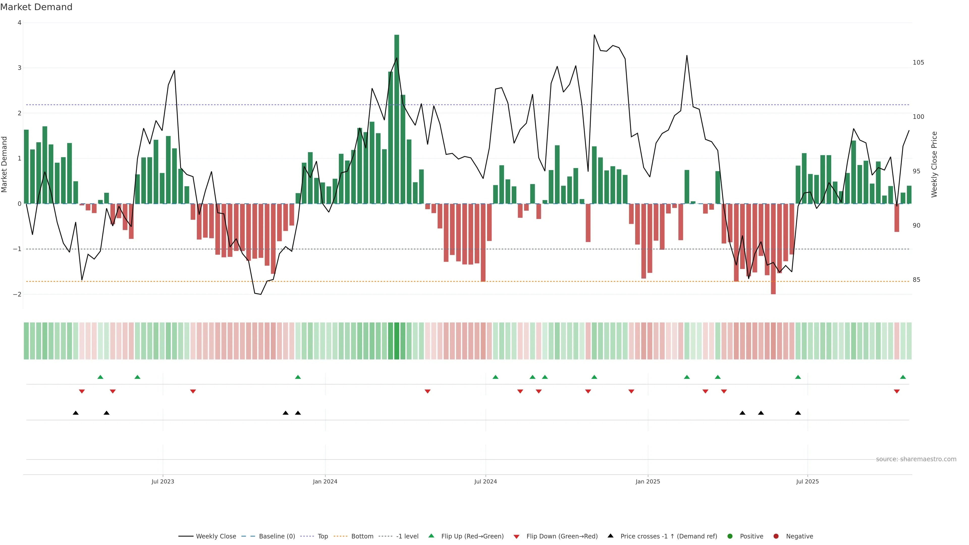Viewport: 969px width, 545px height.
Task: Click the source: sharemaestro.com text
Action: (916, 459)
